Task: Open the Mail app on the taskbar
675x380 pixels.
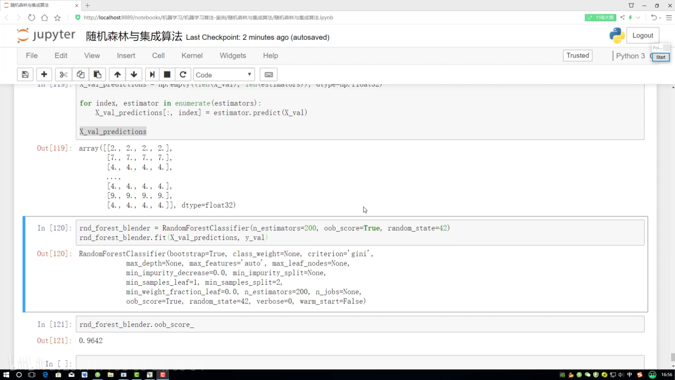Action: (72, 375)
